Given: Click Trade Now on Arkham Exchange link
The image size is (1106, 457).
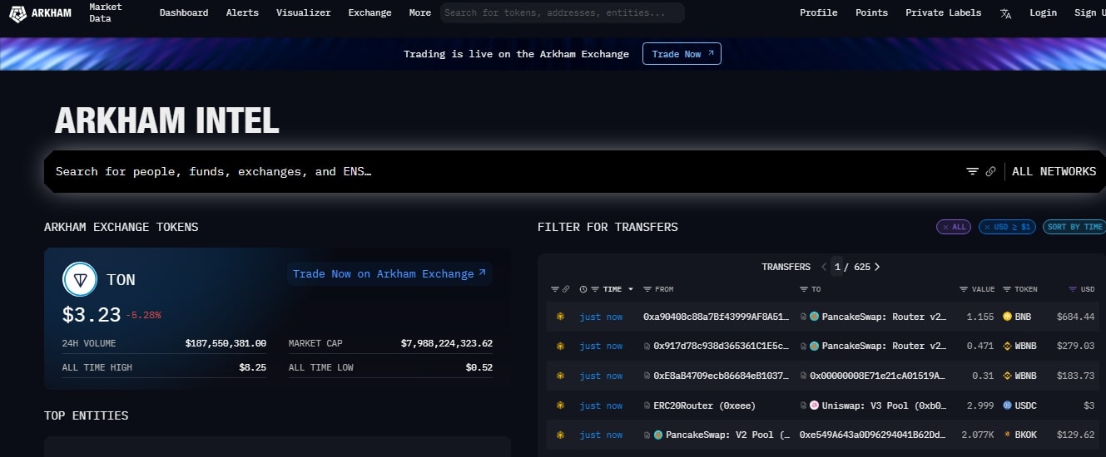Looking at the screenshot, I should [x=389, y=273].
